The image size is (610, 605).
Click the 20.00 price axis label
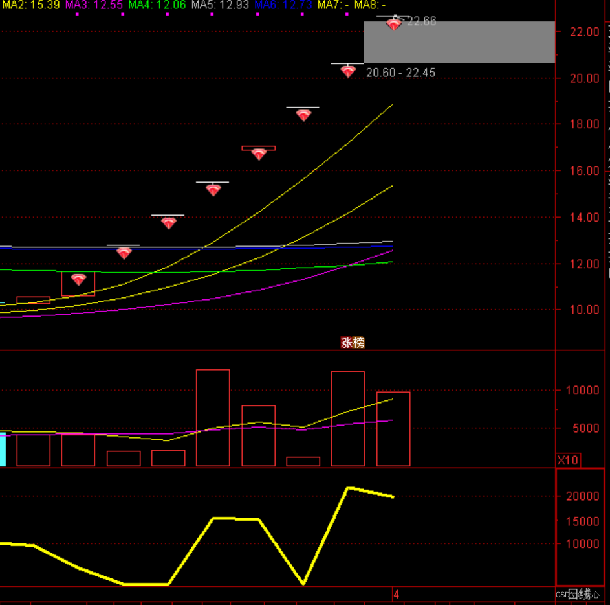[584, 78]
